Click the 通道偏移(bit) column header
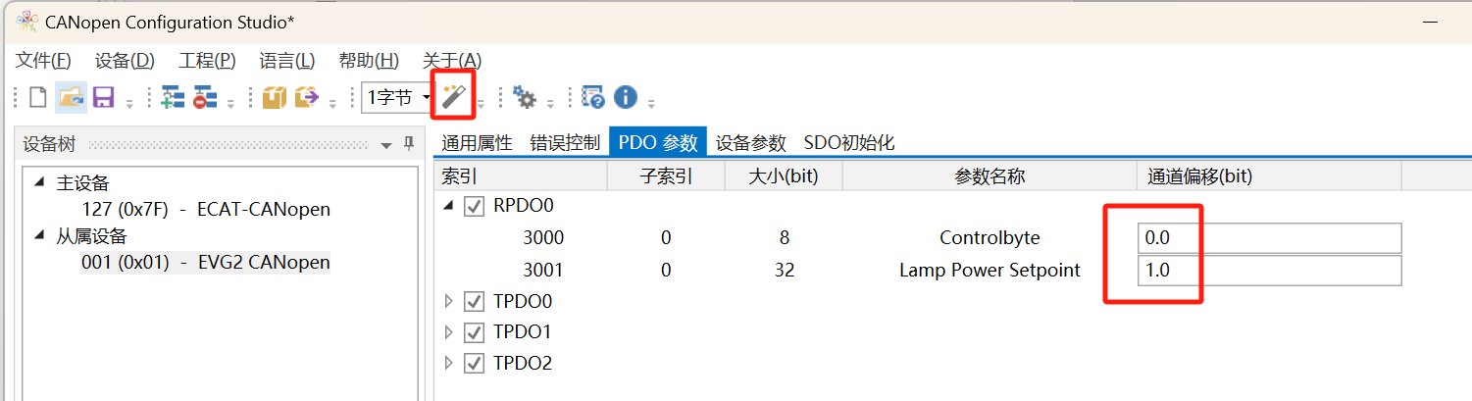1472x401 pixels. [x=1269, y=176]
